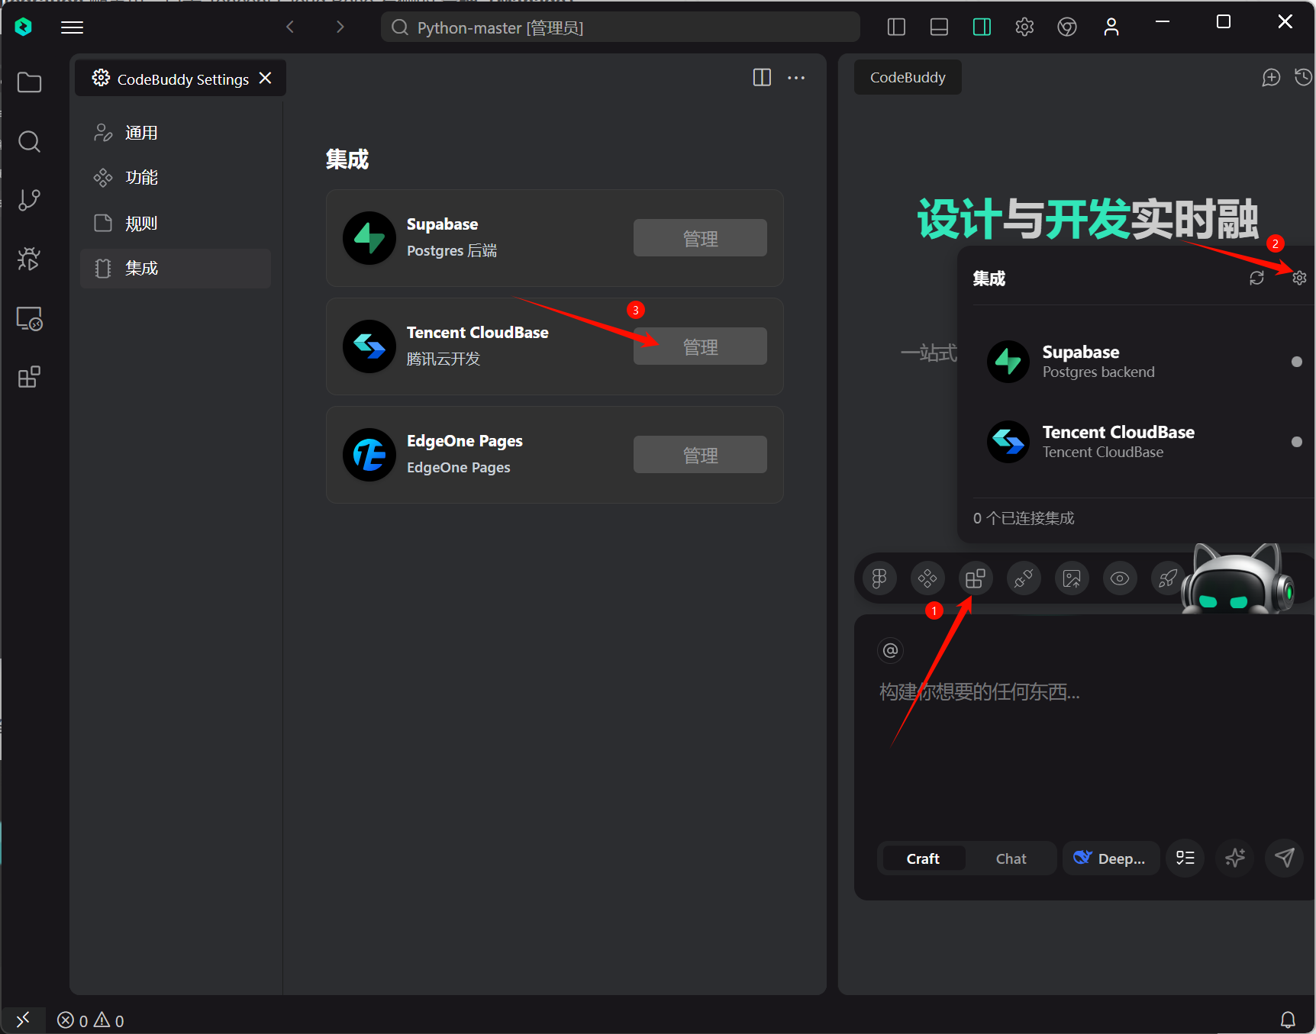Click the integrations icon in chat toolbar
This screenshot has width=1316, height=1034.
click(x=976, y=579)
